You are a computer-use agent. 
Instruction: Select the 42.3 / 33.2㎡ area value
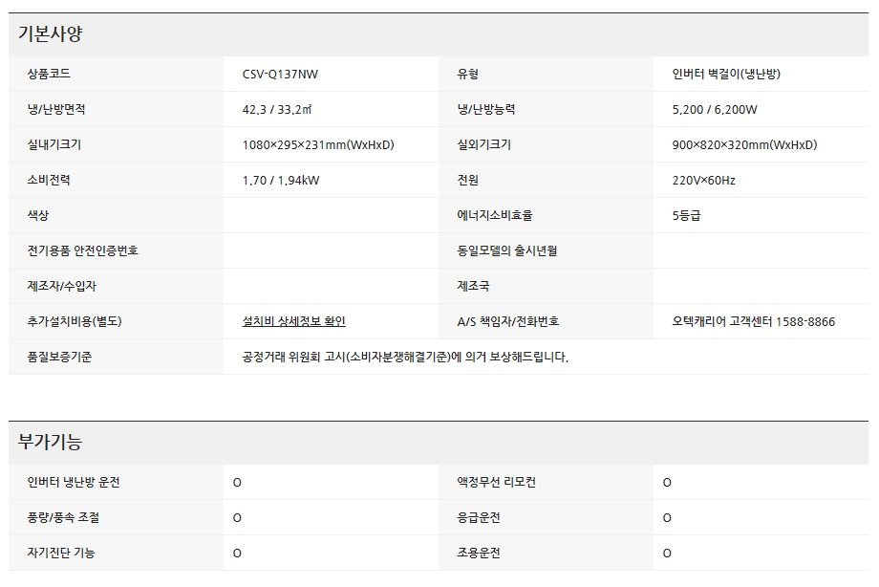(x=277, y=110)
